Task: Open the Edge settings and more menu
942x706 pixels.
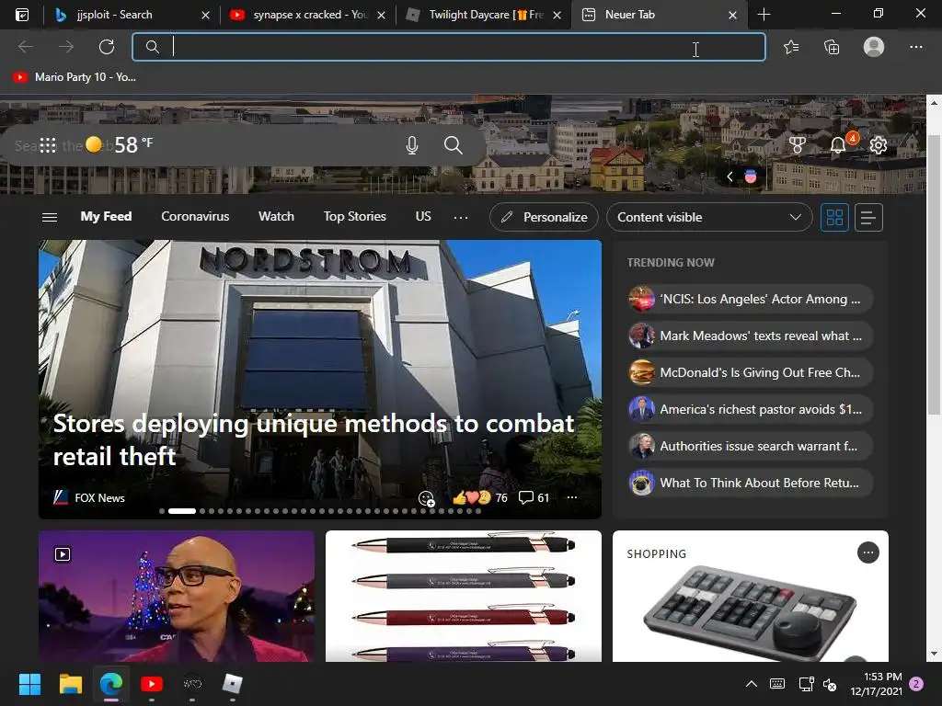Action: tap(915, 47)
